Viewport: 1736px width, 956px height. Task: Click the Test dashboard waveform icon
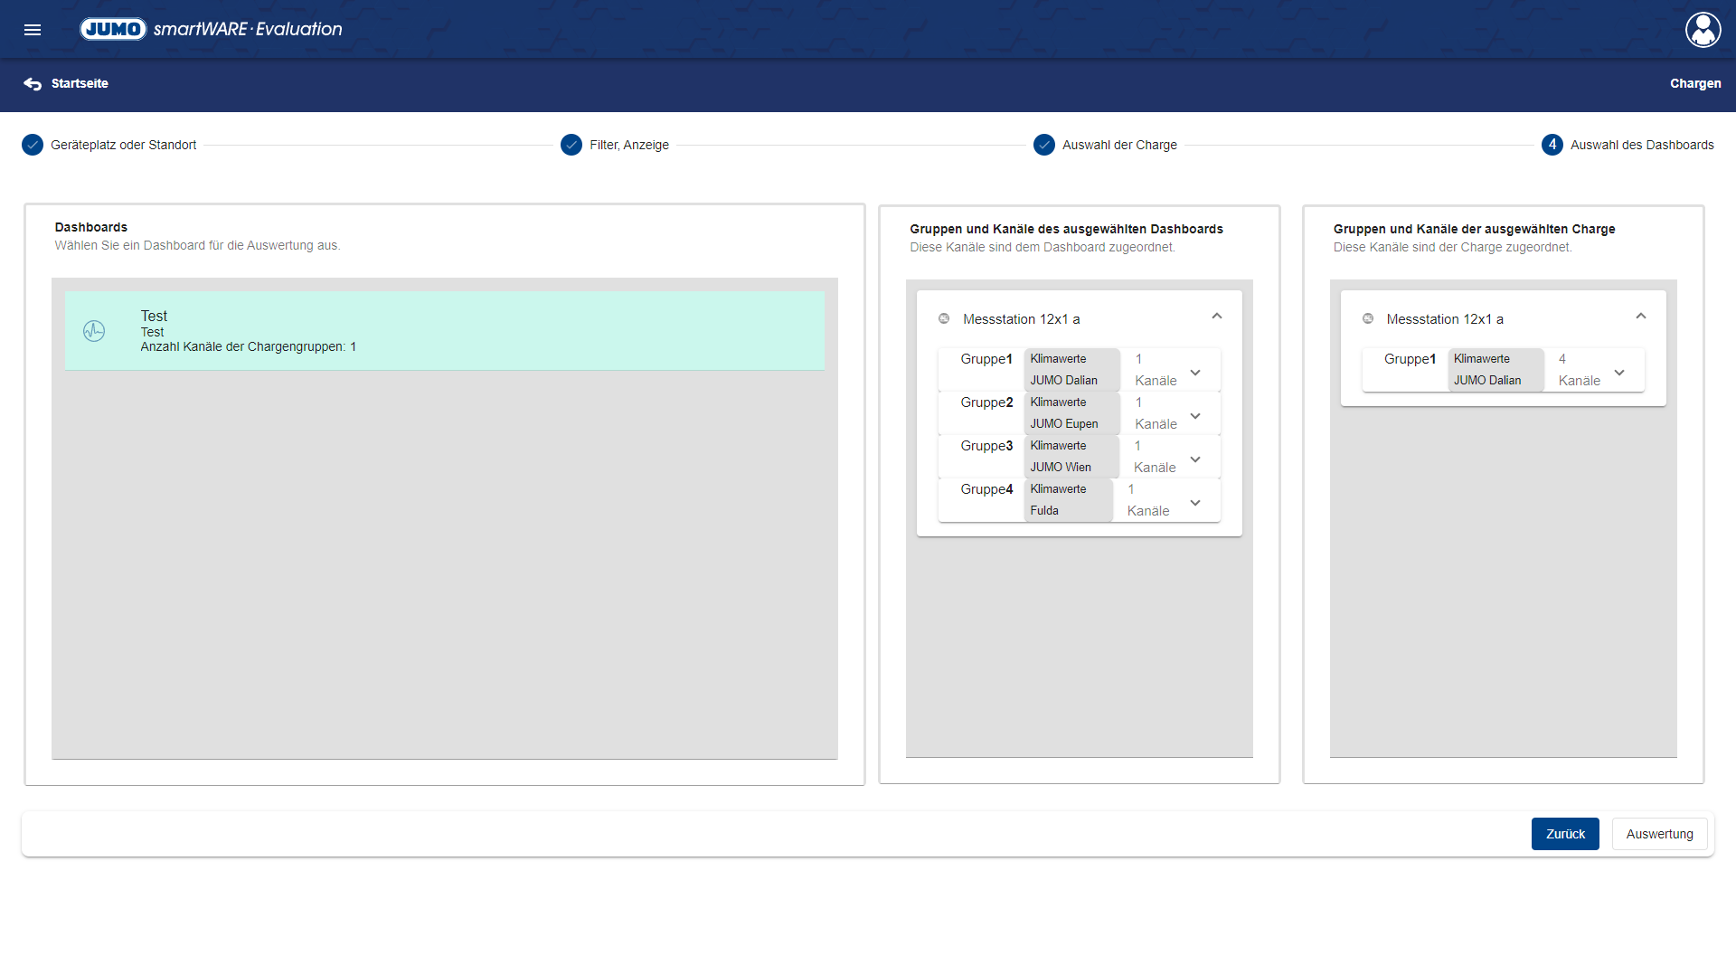[x=94, y=331]
